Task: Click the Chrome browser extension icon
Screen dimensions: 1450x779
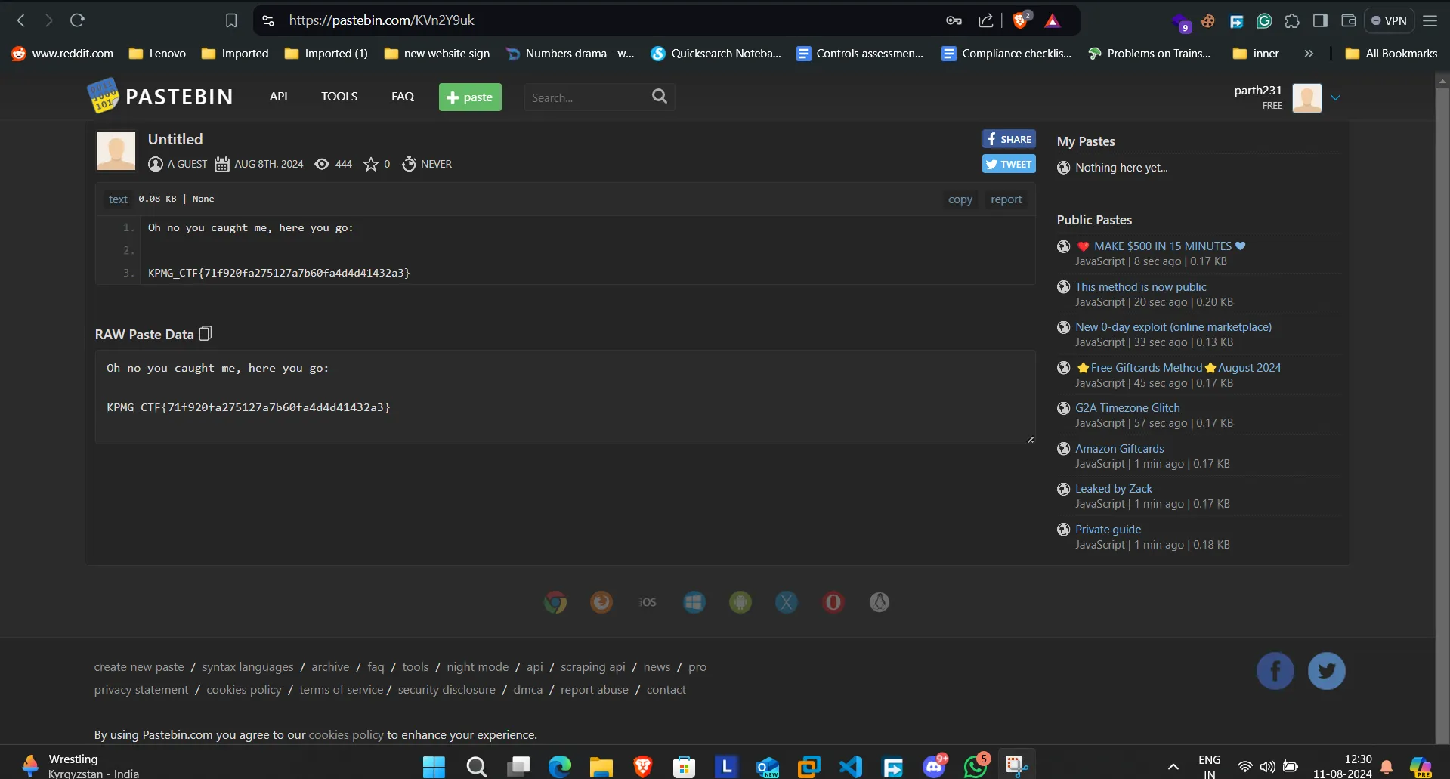Action: tap(555, 602)
